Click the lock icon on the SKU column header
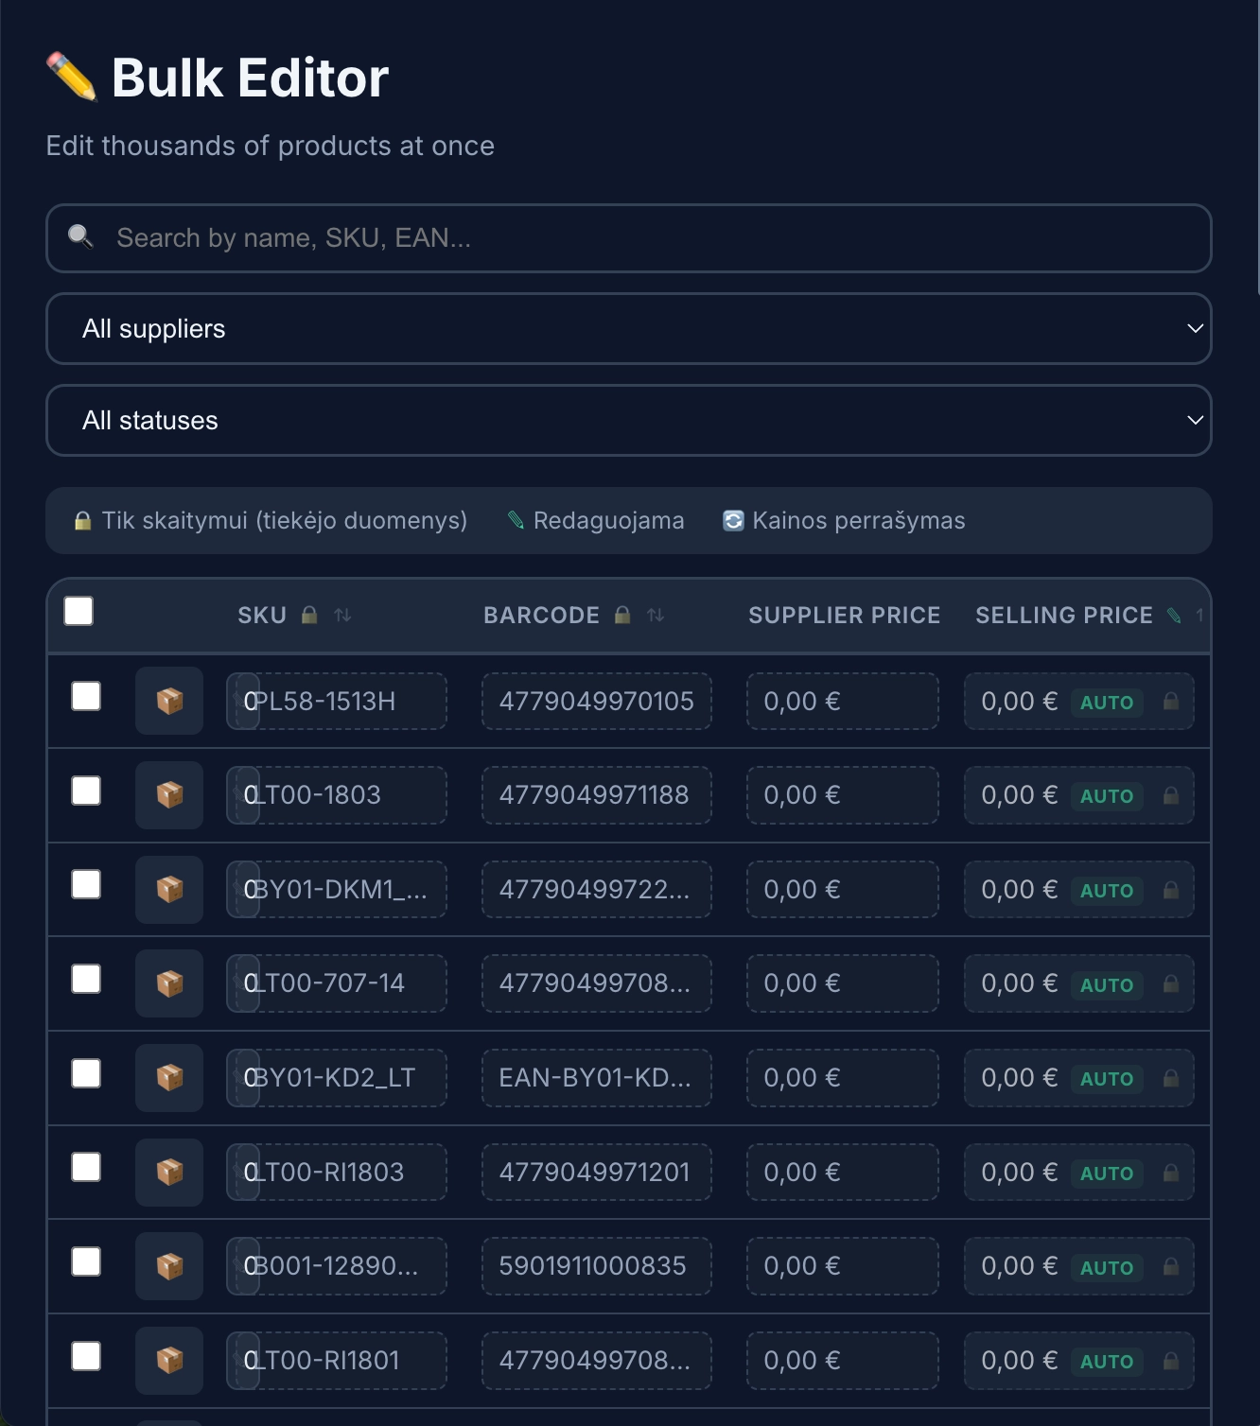This screenshot has height=1426, width=1260. 309,615
